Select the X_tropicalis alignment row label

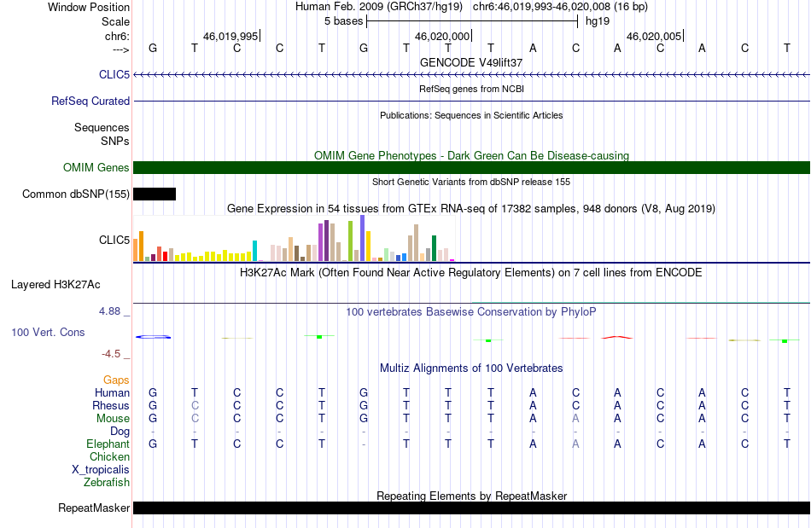tap(101, 470)
